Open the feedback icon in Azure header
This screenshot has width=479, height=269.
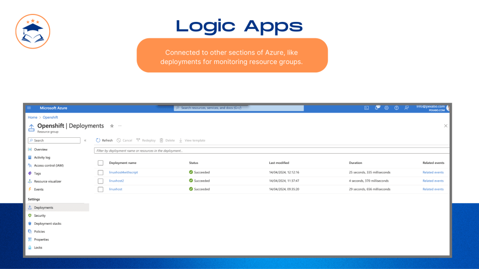pos(406,108)
